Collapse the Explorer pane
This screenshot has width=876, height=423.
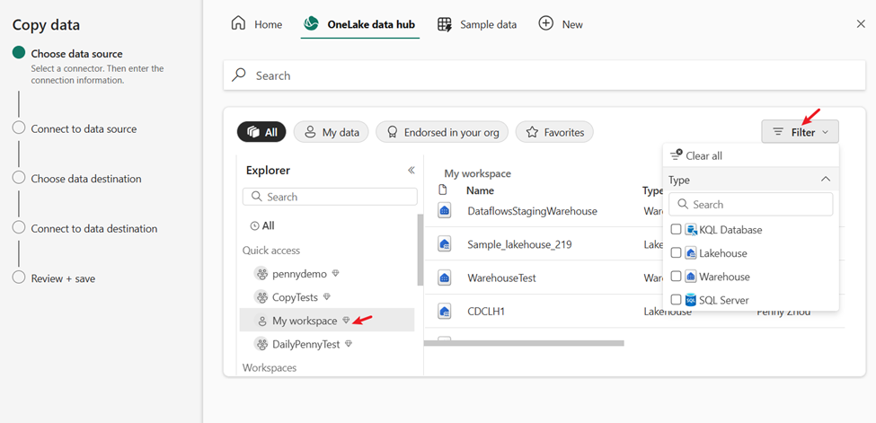point(411,171)
